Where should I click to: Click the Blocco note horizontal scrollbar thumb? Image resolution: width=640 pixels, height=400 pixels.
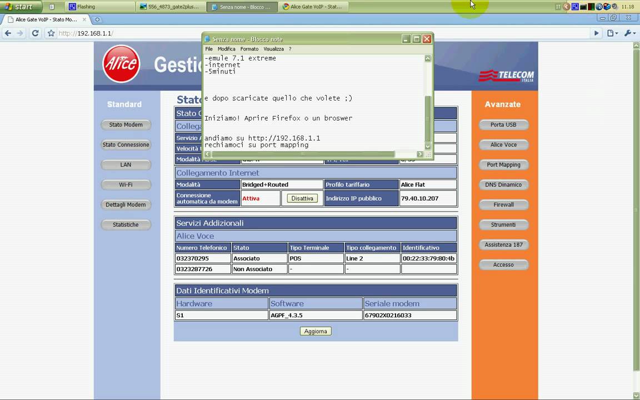coord(303,154)
